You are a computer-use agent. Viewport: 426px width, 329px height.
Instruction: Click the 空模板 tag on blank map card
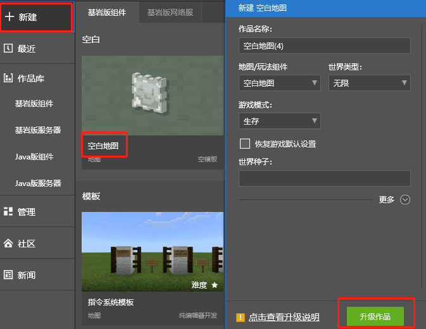coord(208,159)
